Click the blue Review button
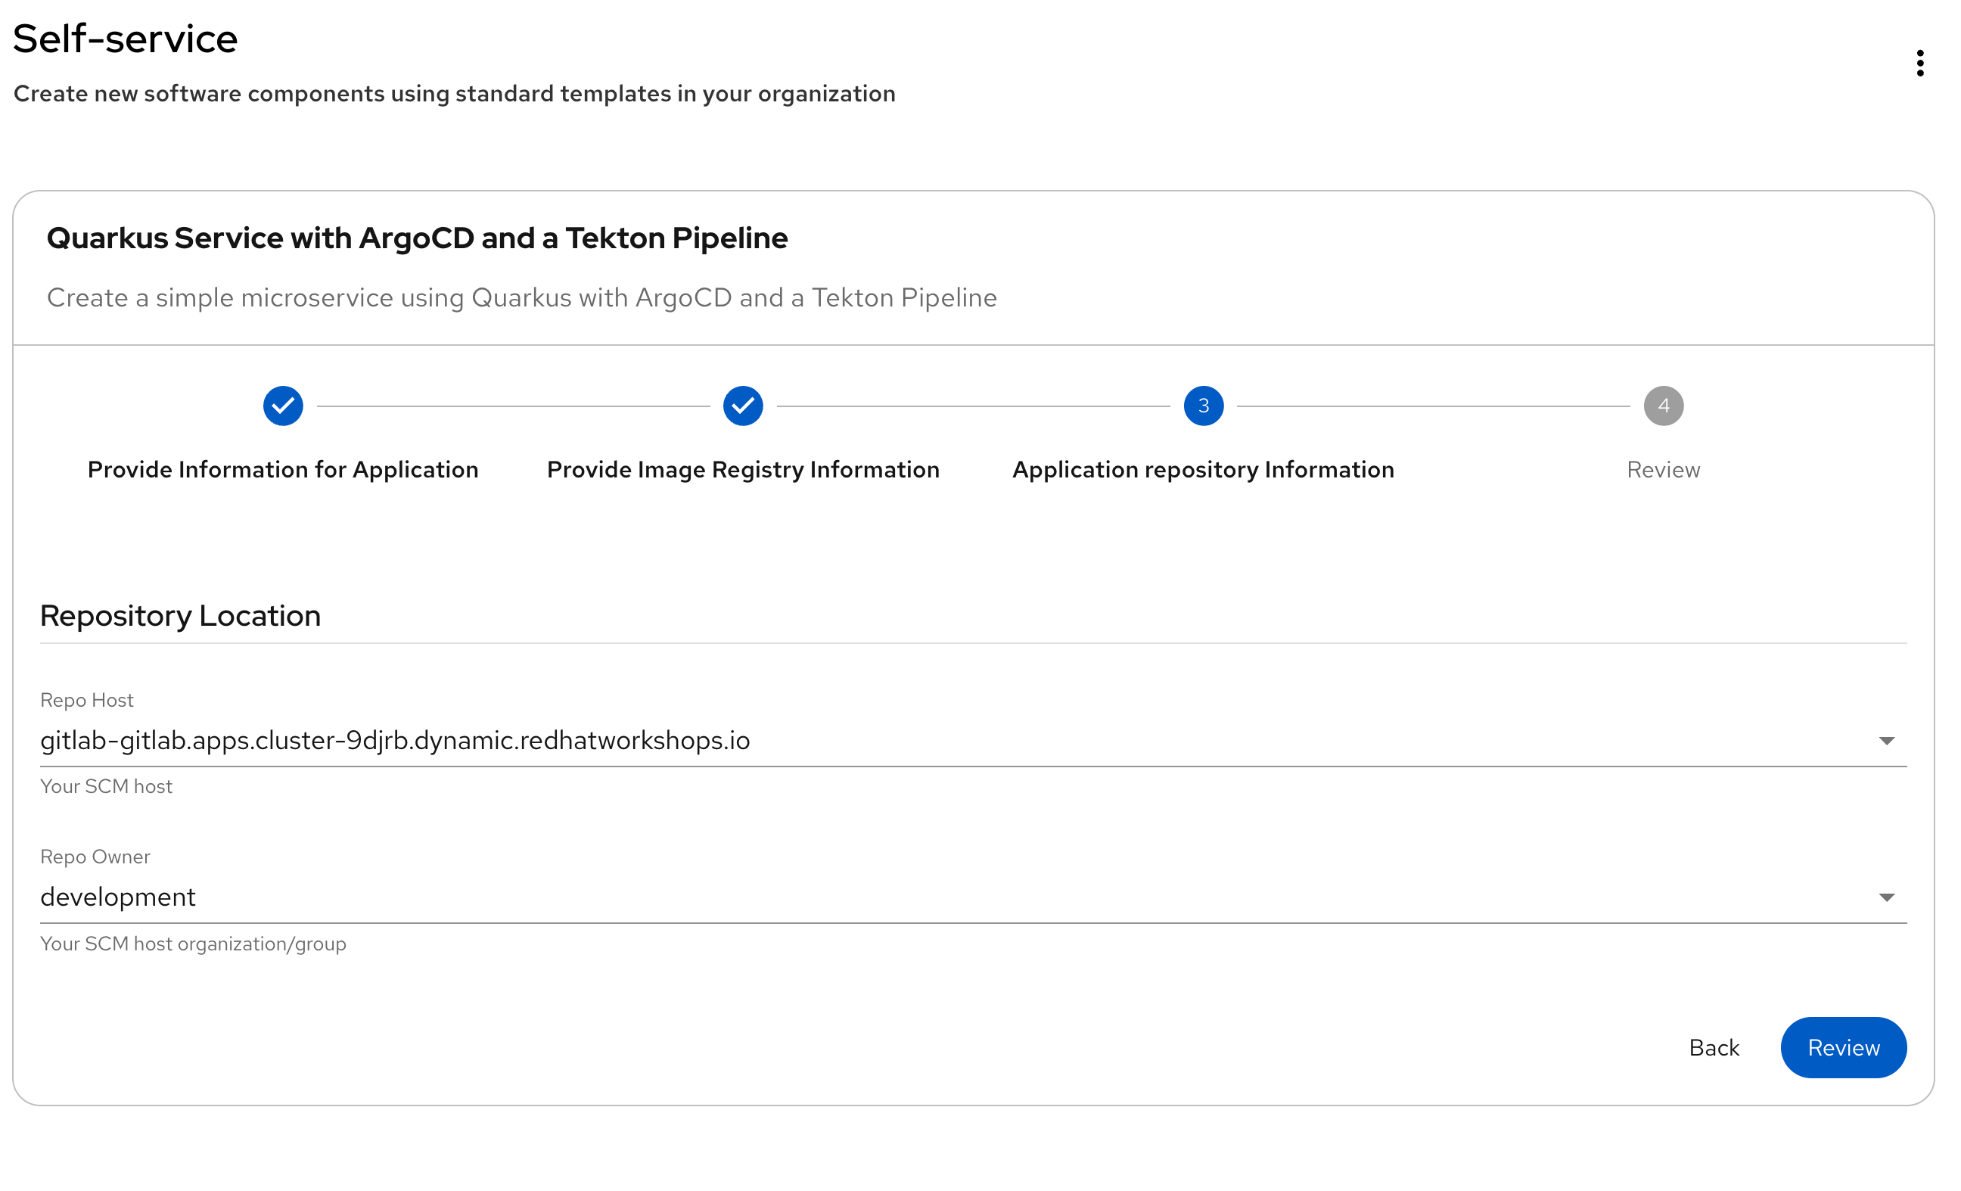1961x1191 pixels. click(x=1843, y=1047)
